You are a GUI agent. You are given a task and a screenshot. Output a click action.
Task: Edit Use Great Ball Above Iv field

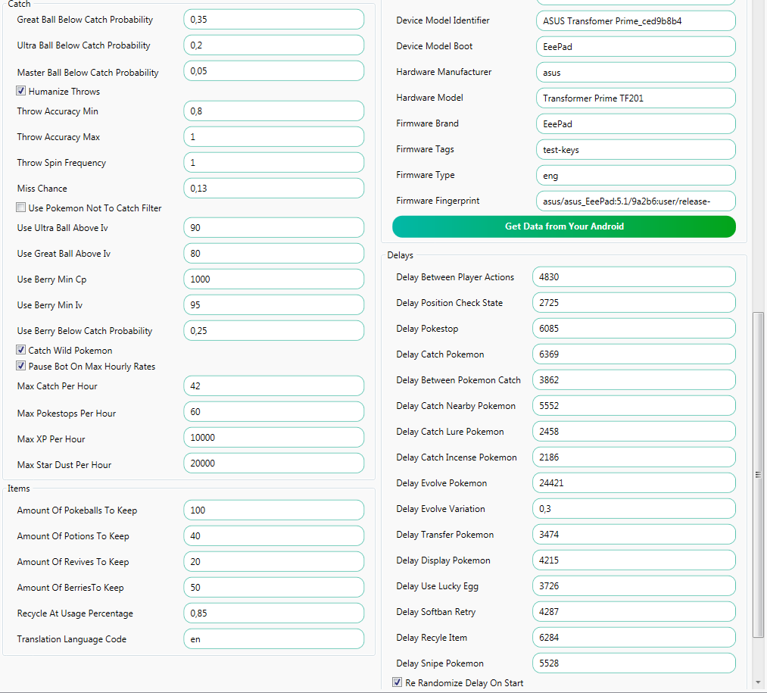(274, 254)
